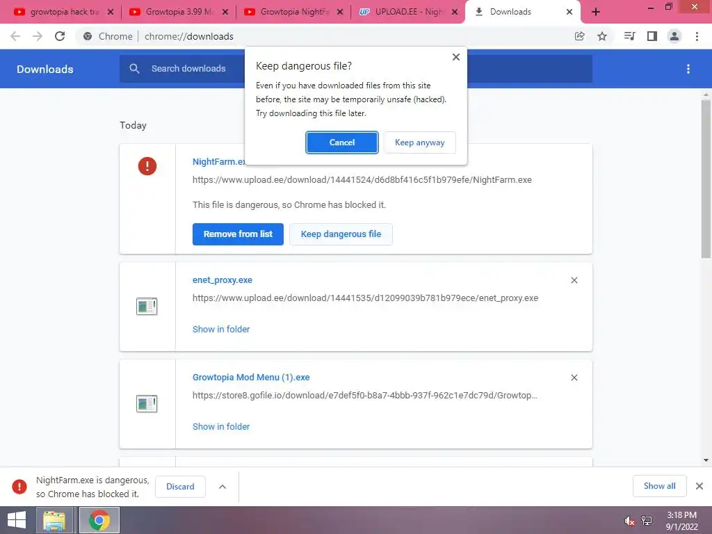Remove Growtopia Mod Menu entry with X icon
This screenshot has width=712, height=534.
[574, 378]
